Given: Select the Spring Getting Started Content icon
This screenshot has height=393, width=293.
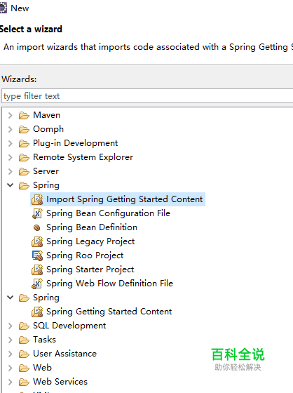Looking at the screenshot, I should (37, 312).
